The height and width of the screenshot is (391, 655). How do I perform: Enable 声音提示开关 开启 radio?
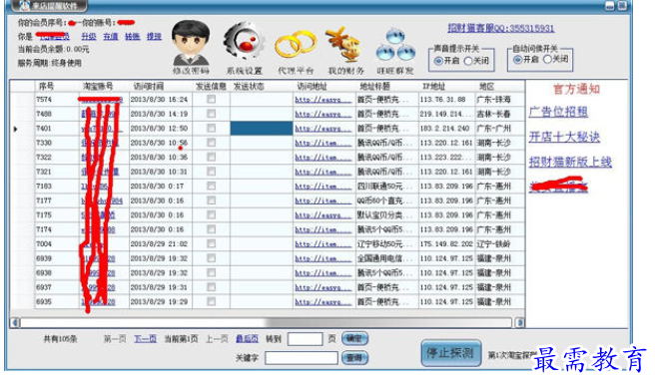click(438, 61)
